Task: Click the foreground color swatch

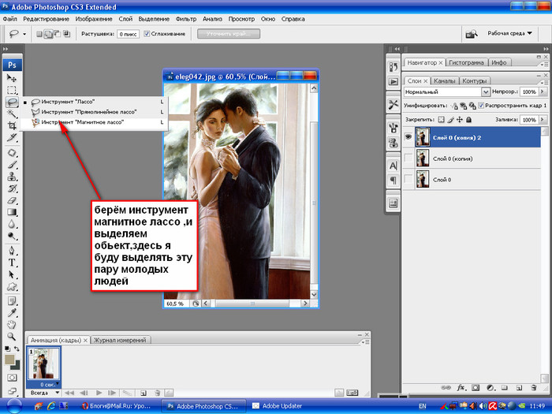Action: tap(9, 360)
